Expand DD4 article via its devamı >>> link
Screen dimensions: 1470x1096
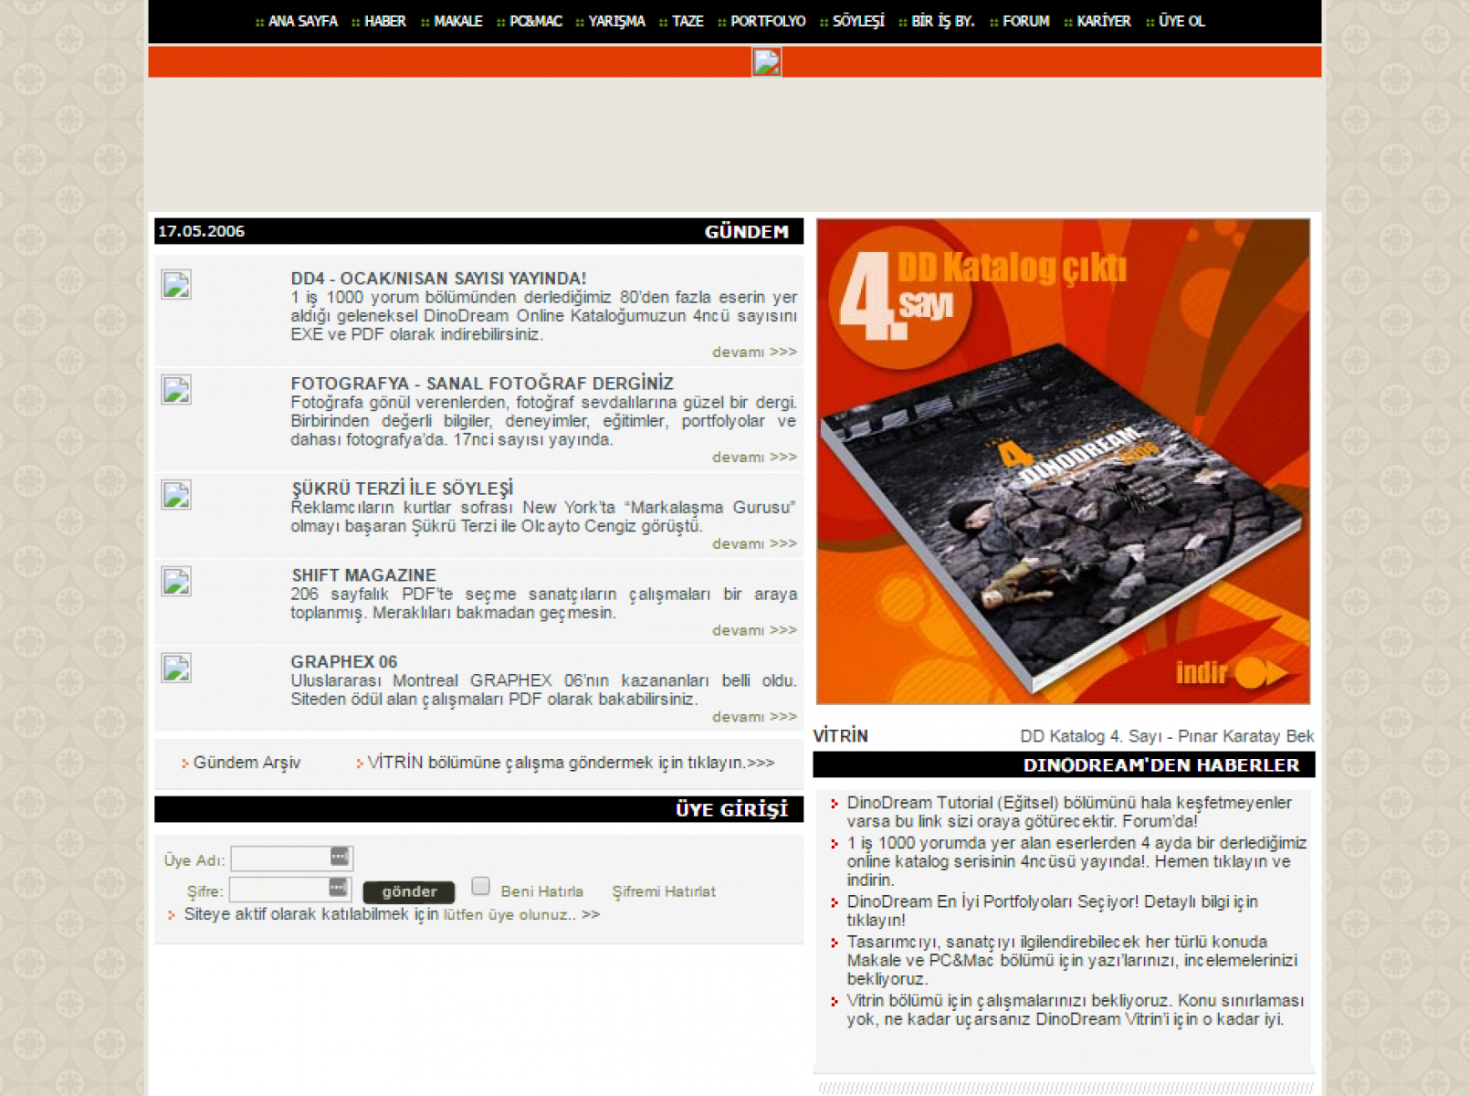[x=754, y=353]
